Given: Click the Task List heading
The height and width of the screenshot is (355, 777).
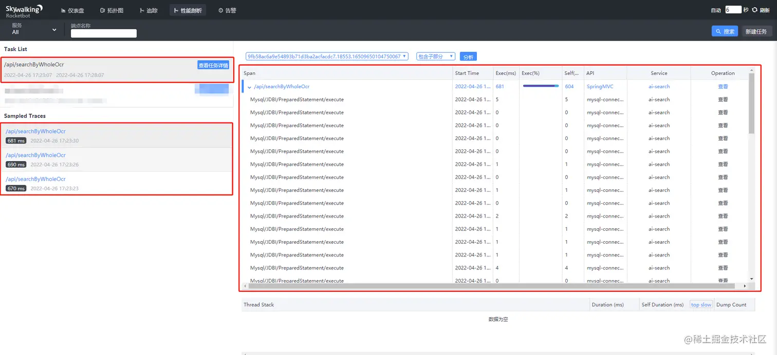Looking at the screenshot, I should click(x=15, y=49).
